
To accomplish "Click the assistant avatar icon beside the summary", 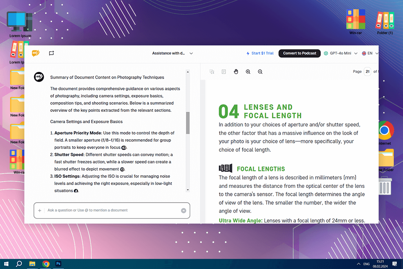I will pyautogui.click(x=39, y=77).
